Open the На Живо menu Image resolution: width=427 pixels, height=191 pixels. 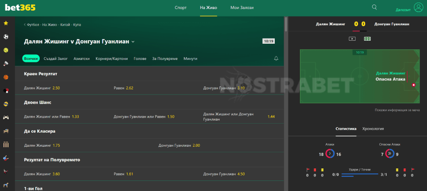pyautogui.click(x=208, y=8)
